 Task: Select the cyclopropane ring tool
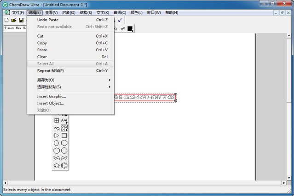pos(57,136)
